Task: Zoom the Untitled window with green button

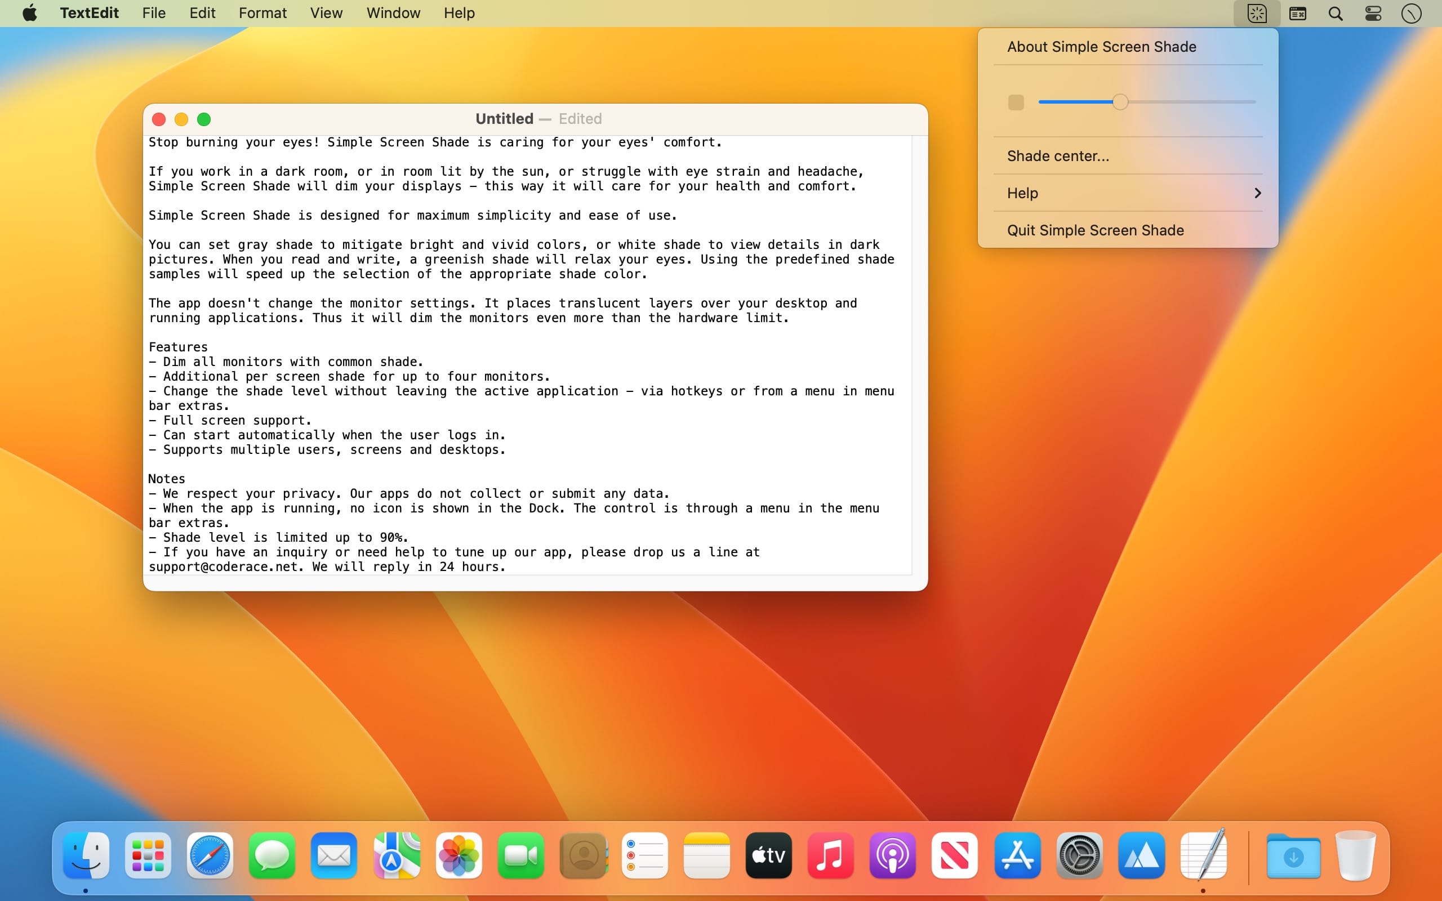Action: (204, 119)
